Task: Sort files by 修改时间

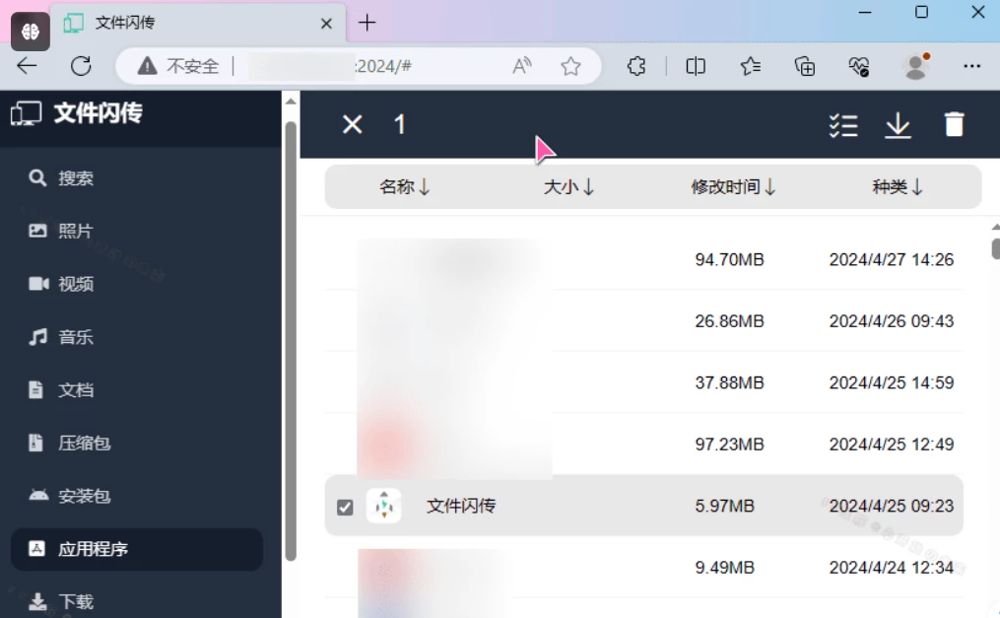Action: pyautogui.click(x=733, y=187)
